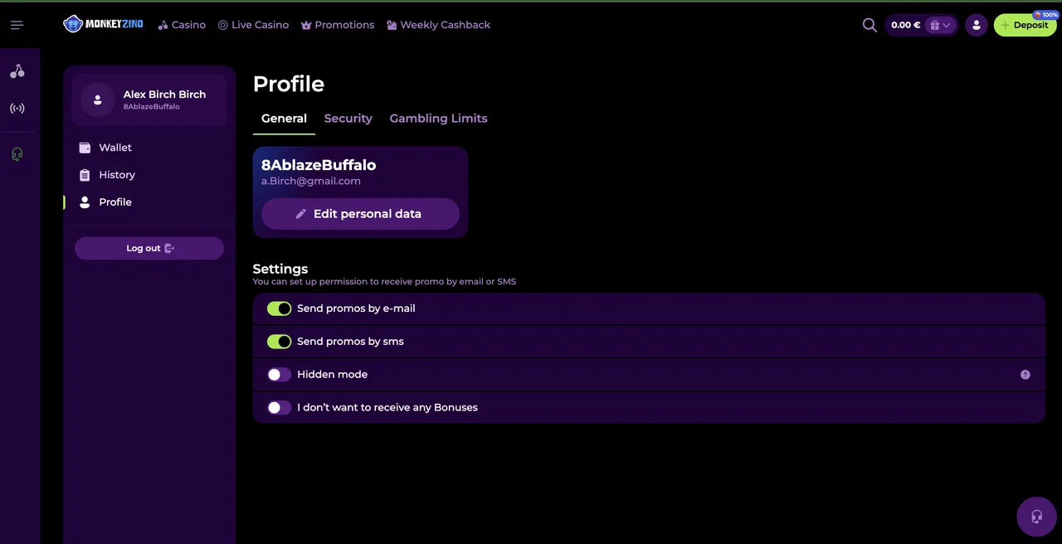Viewport: 1062px width, 544px height.
Task: Open the hamburger menu
Action: pos(17,25)
